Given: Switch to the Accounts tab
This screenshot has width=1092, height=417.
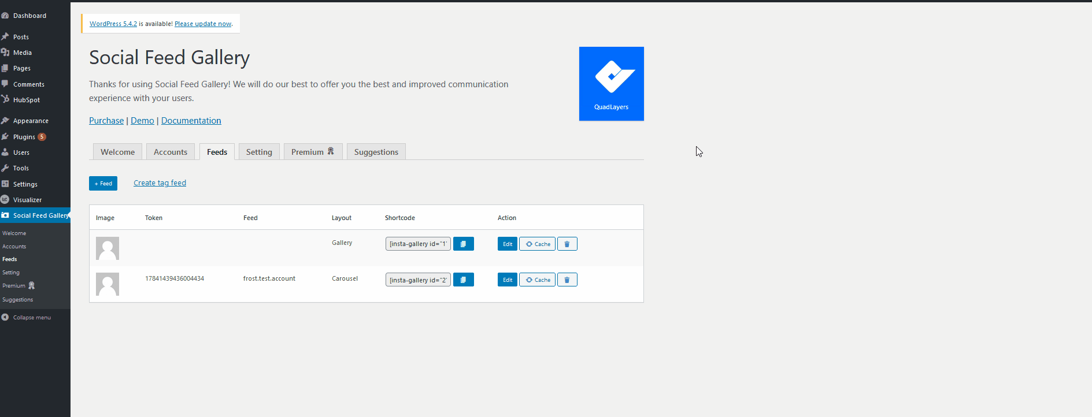Looking at the screenshot, I should click(171, 152).
